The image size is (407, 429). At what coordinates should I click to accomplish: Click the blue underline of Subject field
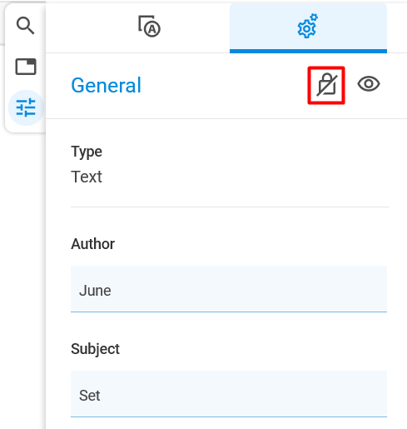point(229,417)
